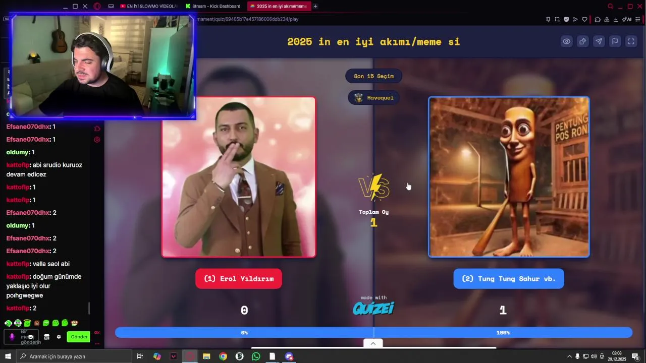Click the Opera GX logo menu
Viewport: 646px width, 363px height.
(97, 6)
